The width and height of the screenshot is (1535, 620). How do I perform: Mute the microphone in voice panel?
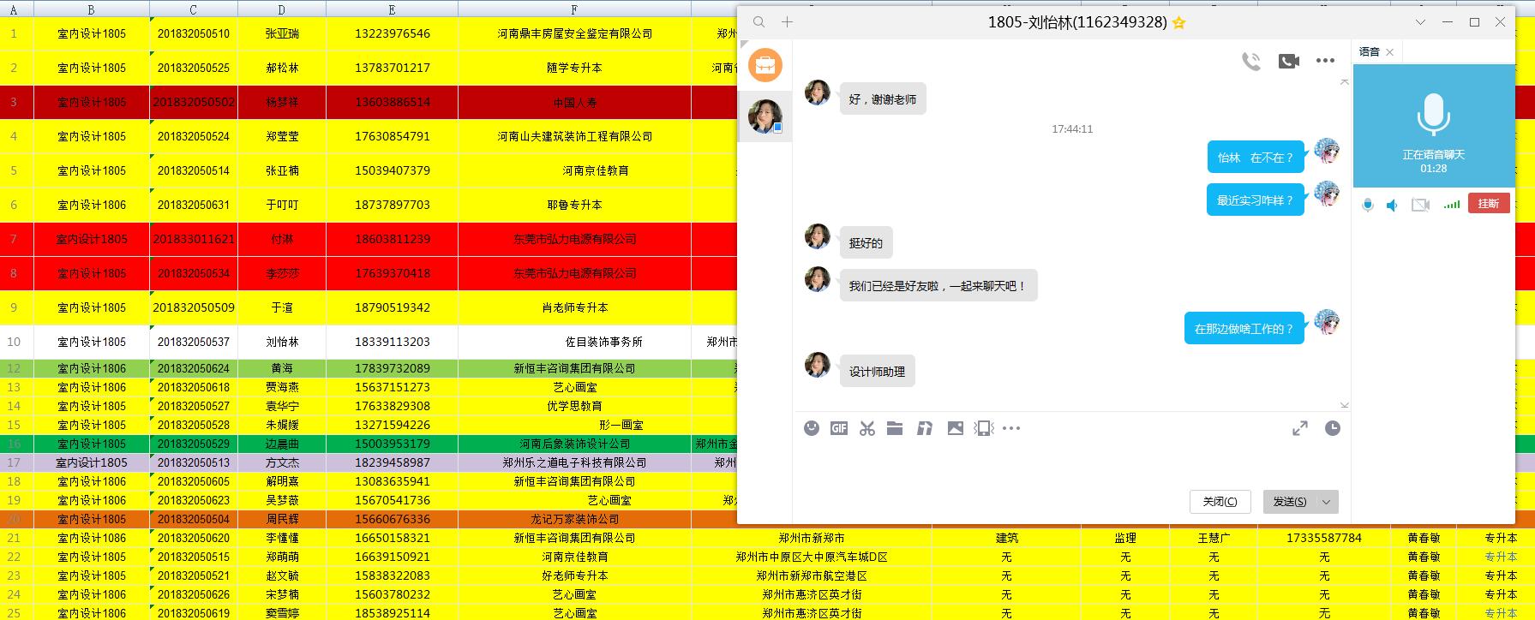tap(1368, 205)
